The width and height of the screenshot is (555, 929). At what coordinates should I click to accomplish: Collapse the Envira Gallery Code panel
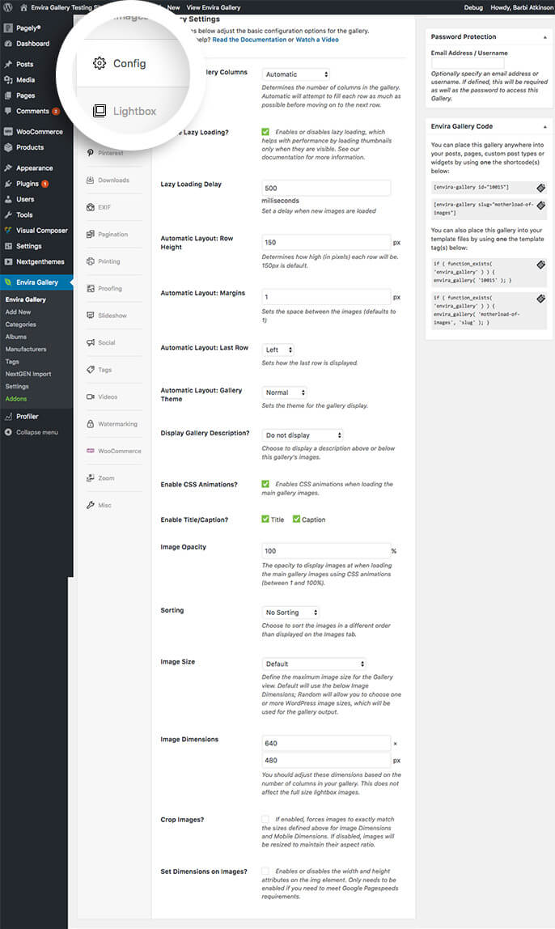(x=545, y=127)
